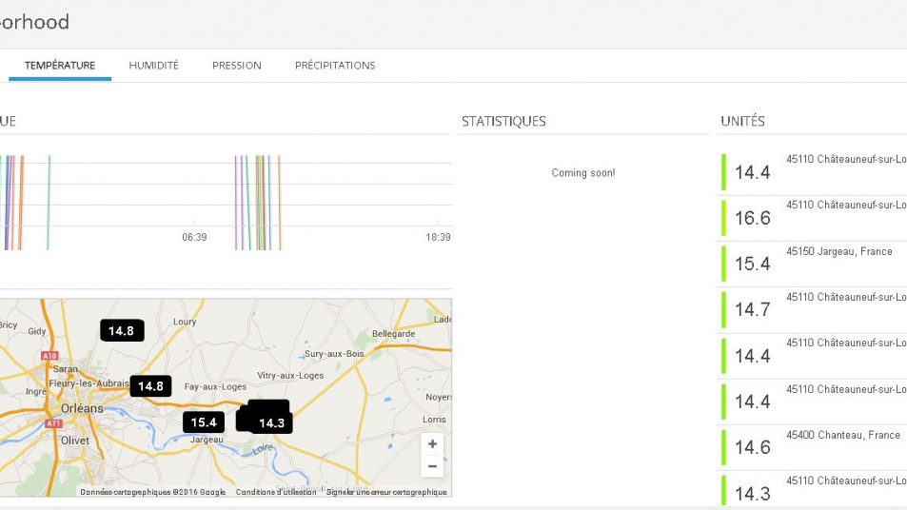This screenshot has width=907, height=510.
Task: Click the UNITÉS section header
Action: [x=742, y=121]
